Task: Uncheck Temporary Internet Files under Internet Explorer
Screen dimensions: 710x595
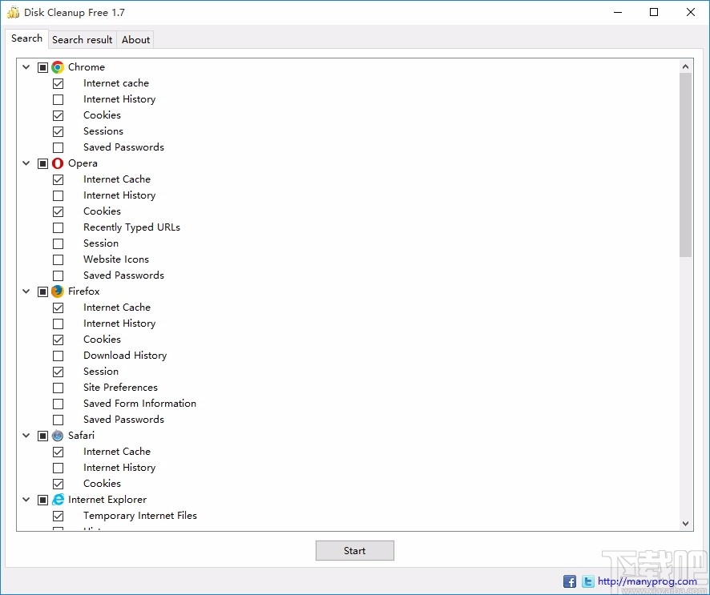Action: coord(58,515)
